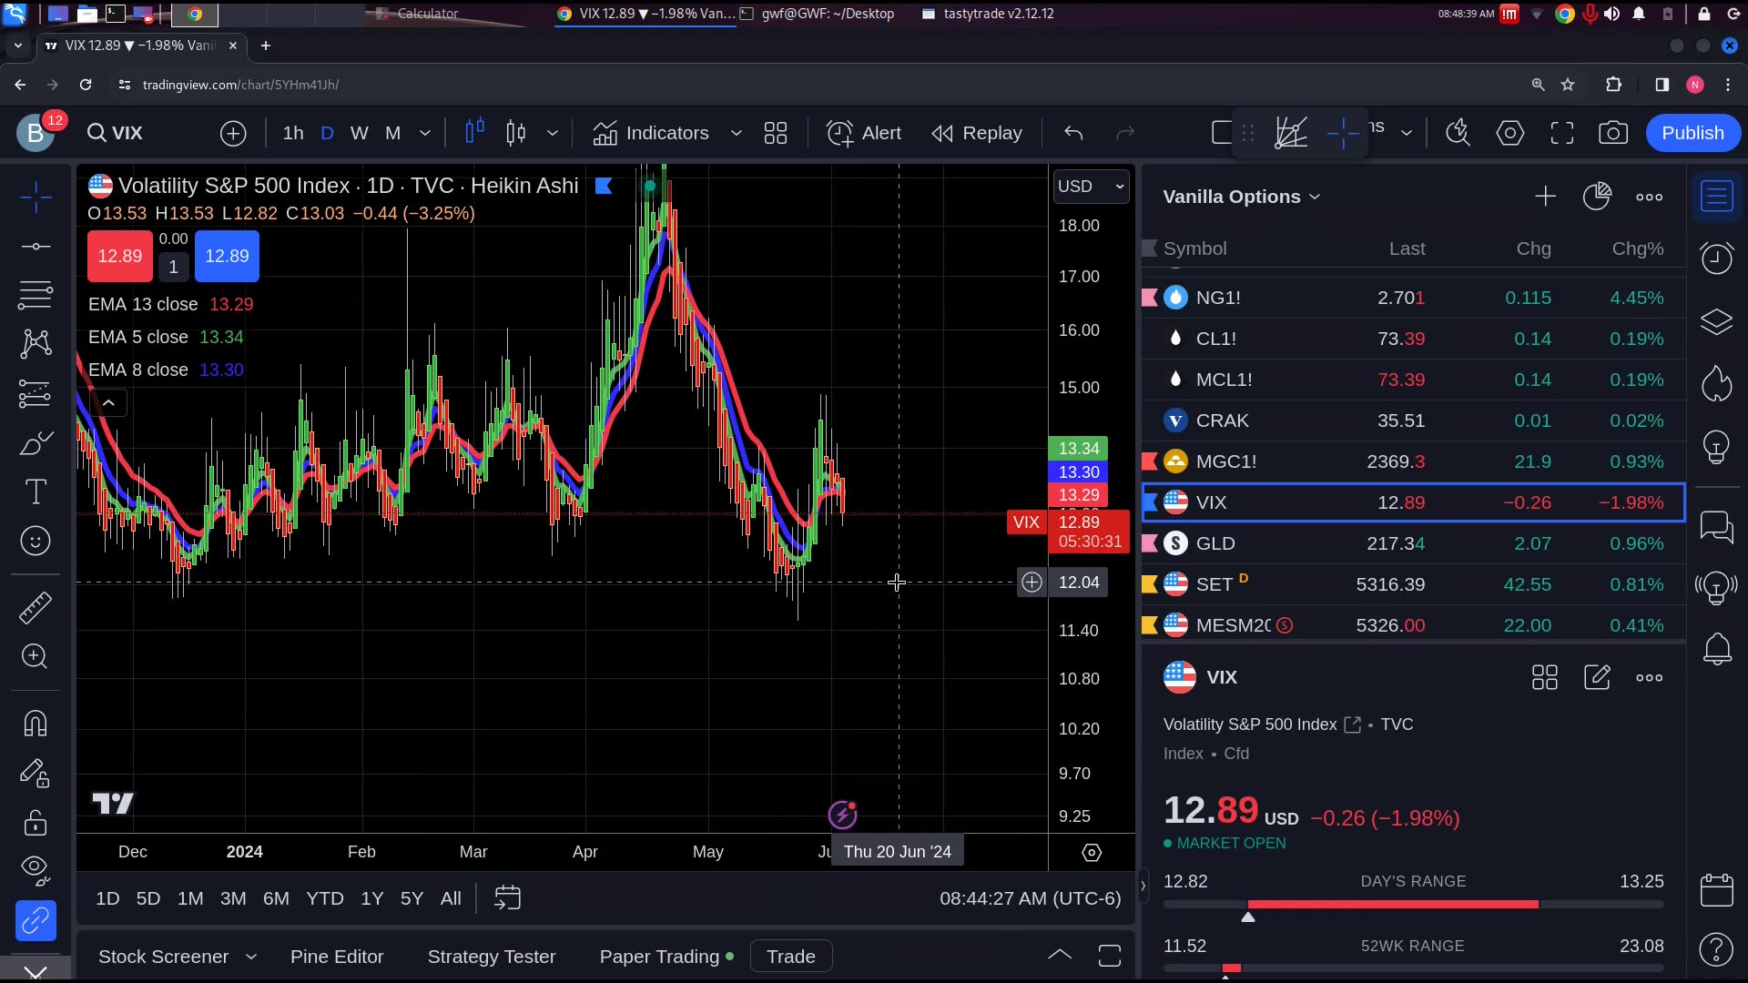Click the Go to date icon
Image resolution: width=1748 pixels, height=983 pixels.
point(507,898)
